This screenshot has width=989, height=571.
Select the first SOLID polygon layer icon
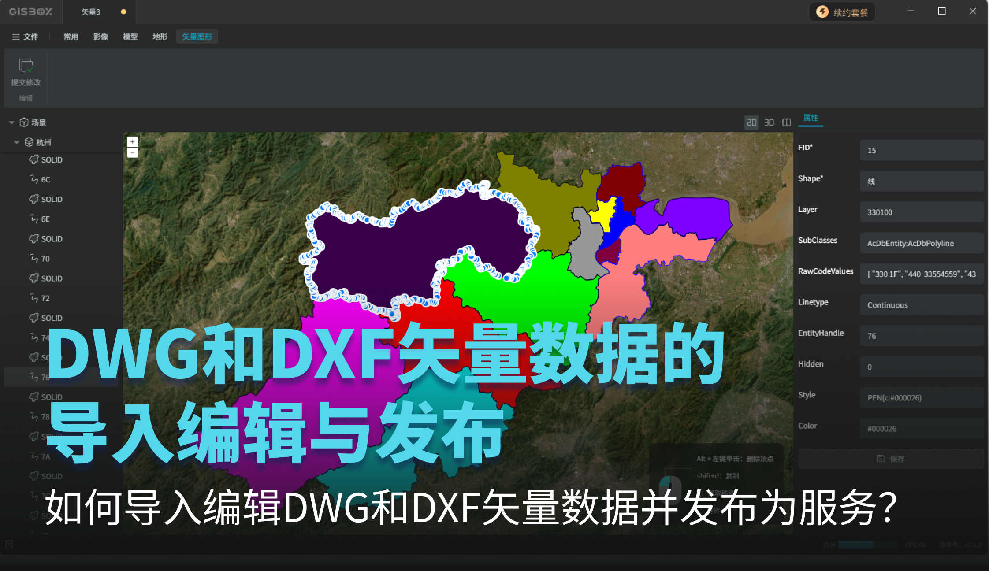34,159
